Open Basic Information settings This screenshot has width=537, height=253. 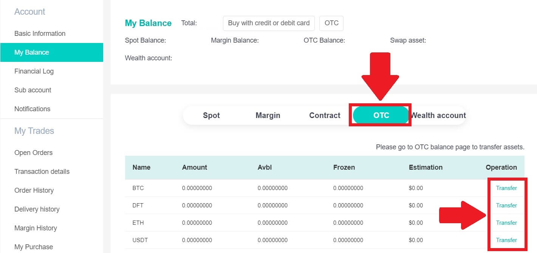40,33
